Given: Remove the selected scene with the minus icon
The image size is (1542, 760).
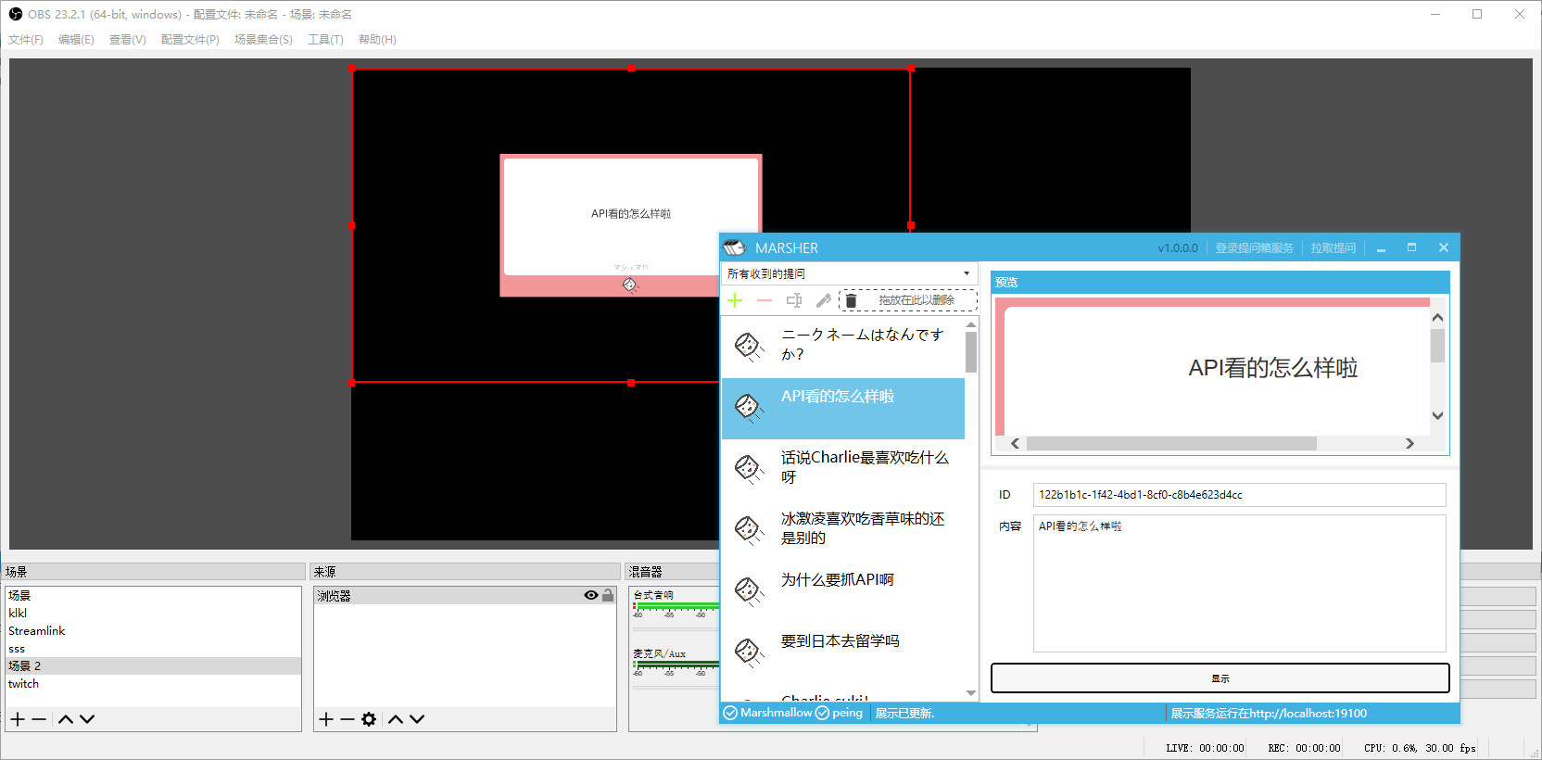Looking at the screenshot, I should [39, 719].
